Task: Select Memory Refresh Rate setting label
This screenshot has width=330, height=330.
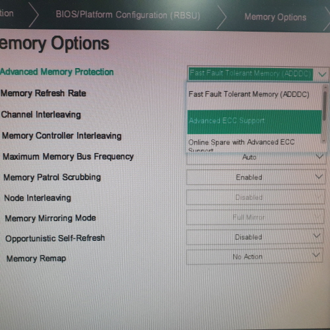Action: click(44, 93)
